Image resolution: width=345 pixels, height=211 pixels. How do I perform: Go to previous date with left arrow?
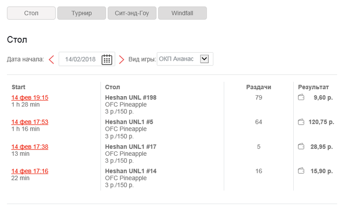coord(51,60)
